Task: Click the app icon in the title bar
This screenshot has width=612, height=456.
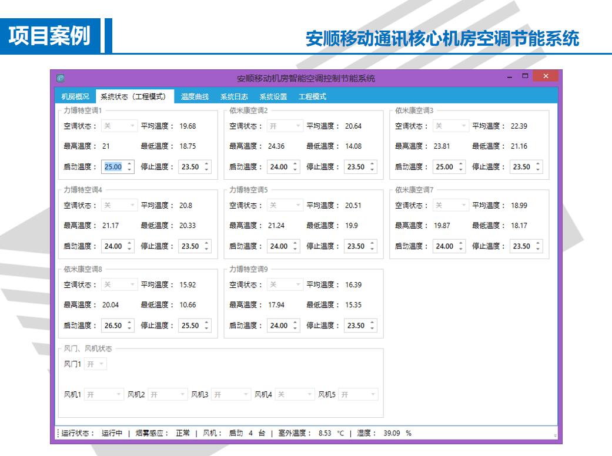Action: pyautogui.click(x=60, y=78)
